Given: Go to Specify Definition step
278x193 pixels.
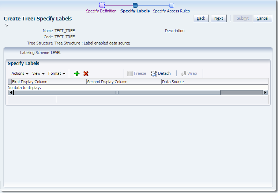Looking at the screenshot, I should coord(101,11).
